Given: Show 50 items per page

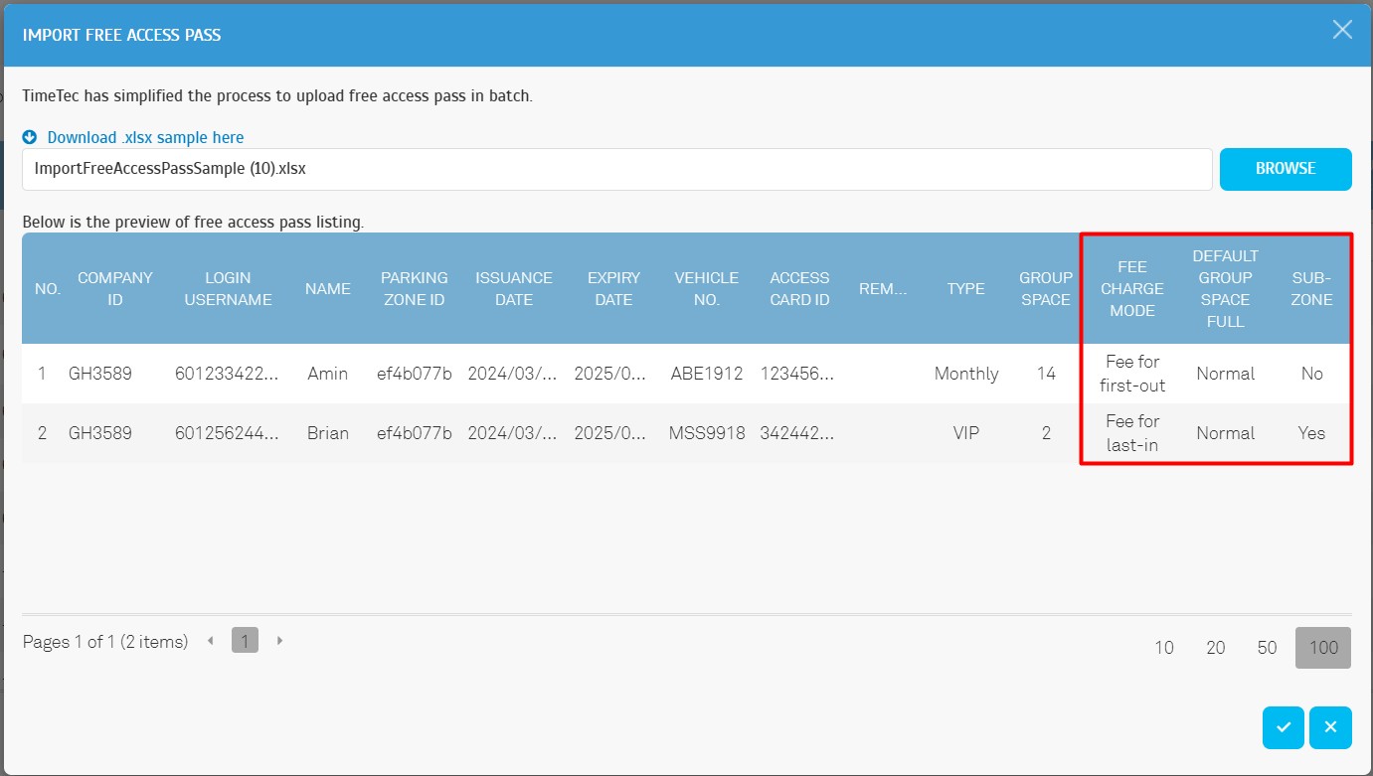Looking at the screenshot, I should pyautogui.click(x=1266, y=648).
